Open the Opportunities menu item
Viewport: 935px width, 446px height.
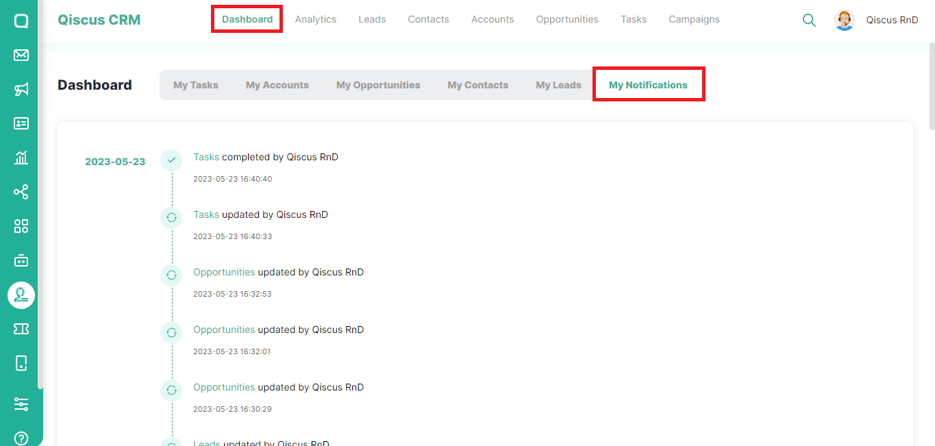(x=567, y=19)
